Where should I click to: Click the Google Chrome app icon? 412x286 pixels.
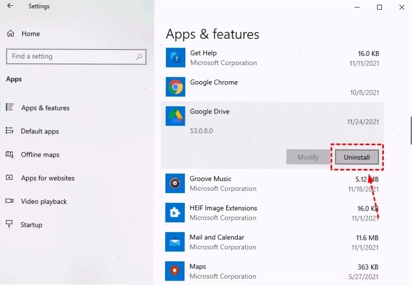pos(176,87)
